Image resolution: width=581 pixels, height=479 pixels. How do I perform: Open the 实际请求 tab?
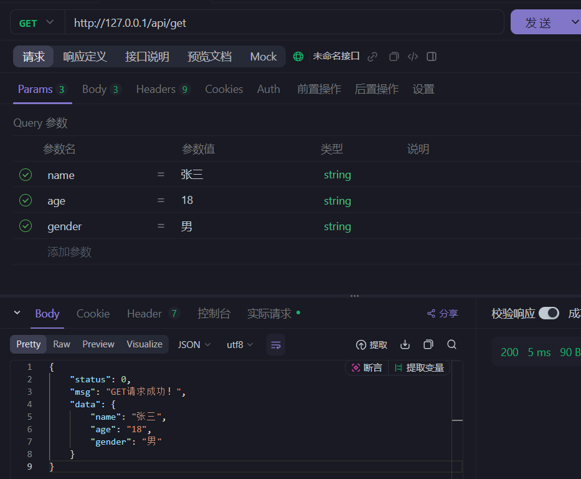coord(273,314)
